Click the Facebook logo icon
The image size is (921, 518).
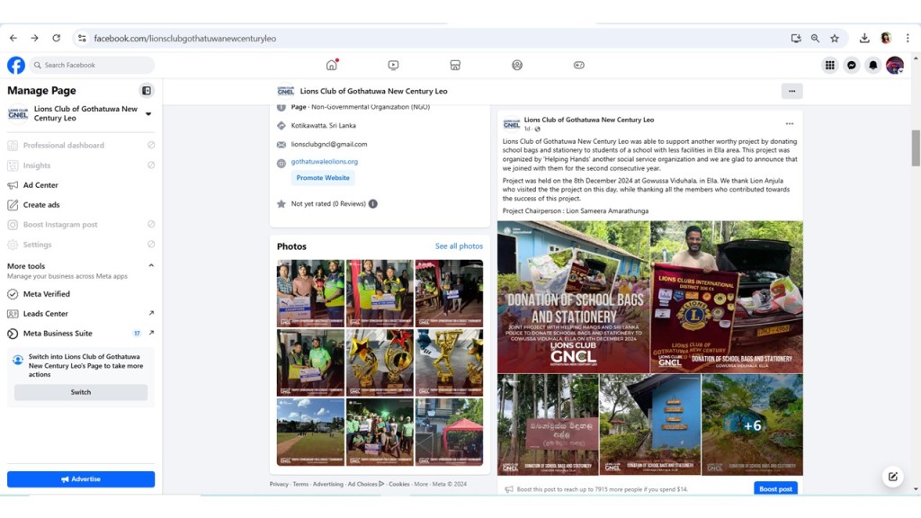click(x=16, y=65)
